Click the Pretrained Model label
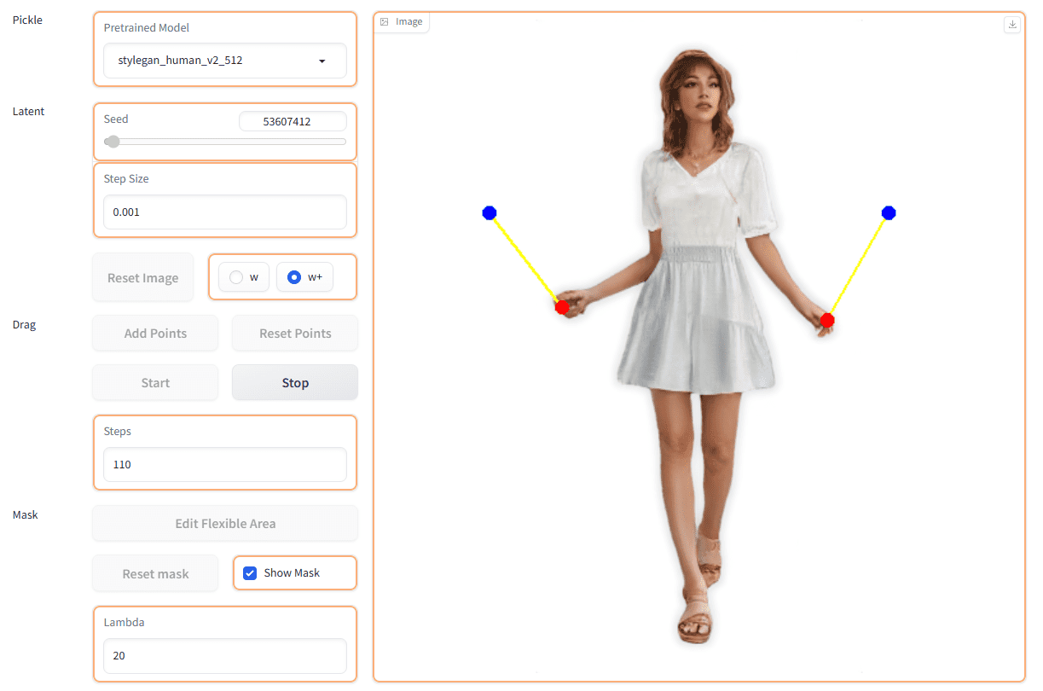 [x=147, y=27]
